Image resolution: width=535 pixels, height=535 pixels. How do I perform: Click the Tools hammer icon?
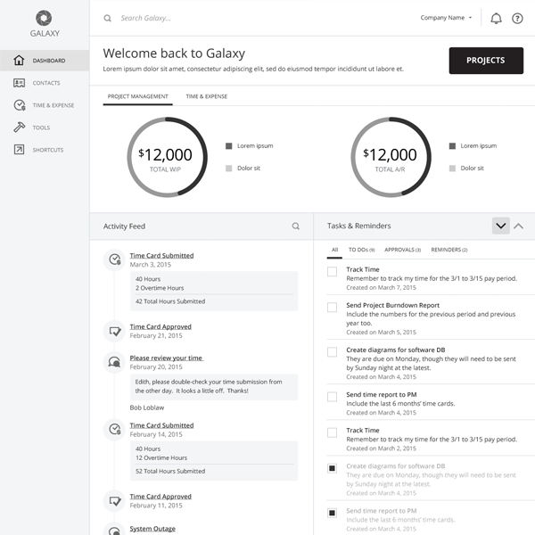point(19,128)
